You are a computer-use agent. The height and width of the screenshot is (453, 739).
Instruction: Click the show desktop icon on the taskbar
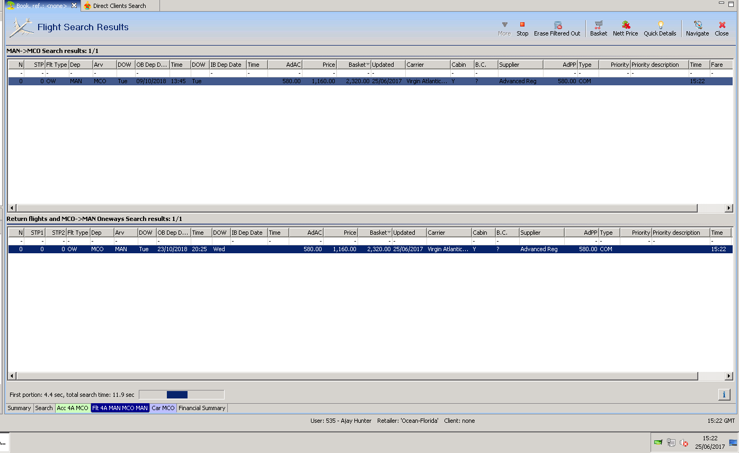(733, 442)
